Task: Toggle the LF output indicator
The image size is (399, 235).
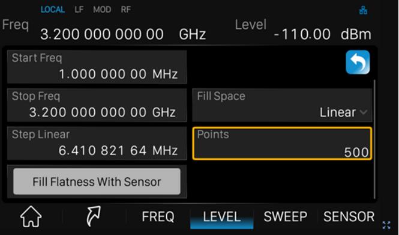Action: click(x=79, y=10)
